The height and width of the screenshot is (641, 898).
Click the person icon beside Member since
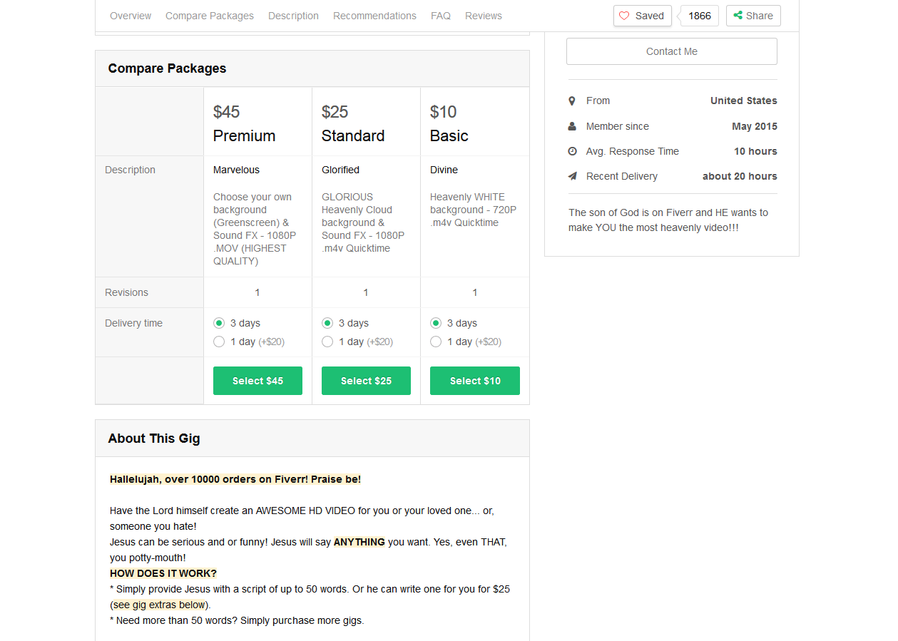pyautogui.click(x=572, y=126)
